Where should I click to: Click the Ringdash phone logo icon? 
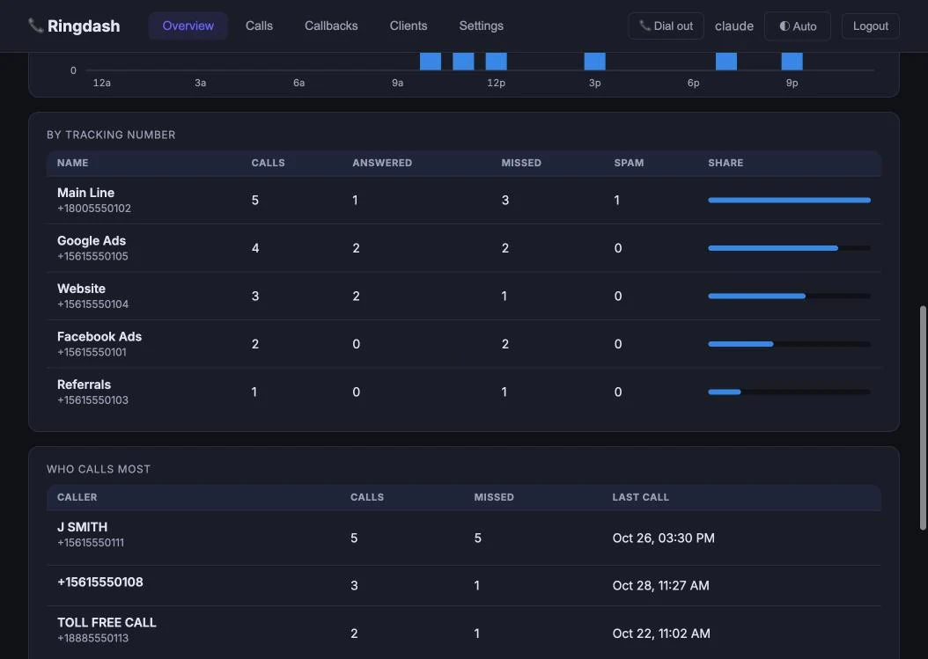[35, 26]
